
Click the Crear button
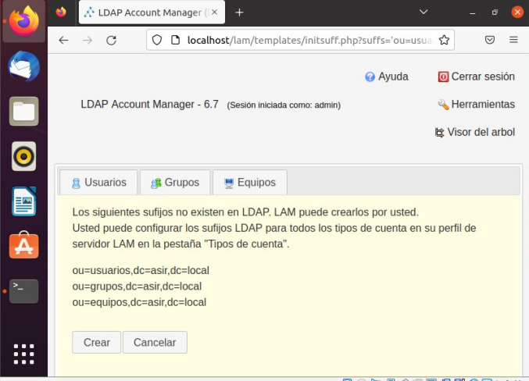click(96, 342)
